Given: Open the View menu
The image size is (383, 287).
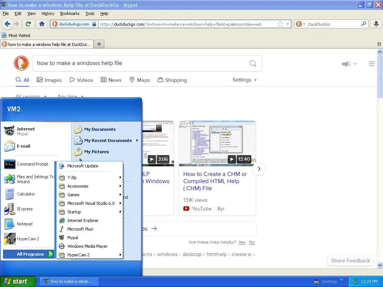Looking at the screenshot, I should (x=31, y=13).
